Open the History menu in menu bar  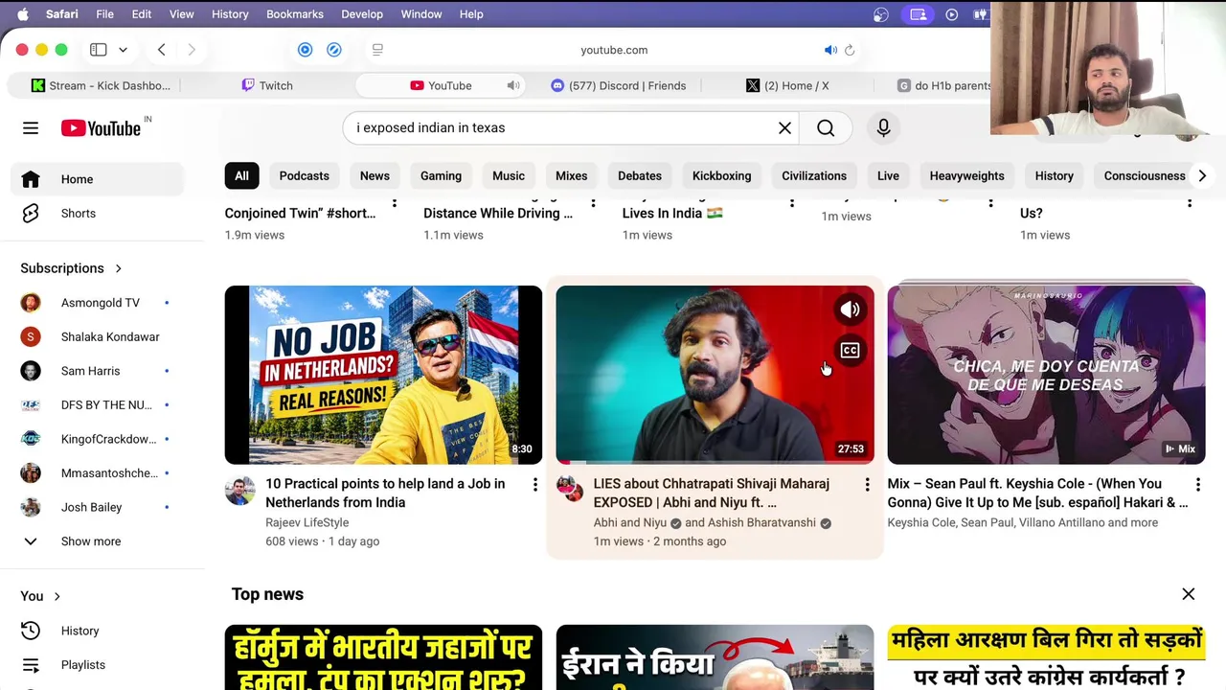pos(230,14)
